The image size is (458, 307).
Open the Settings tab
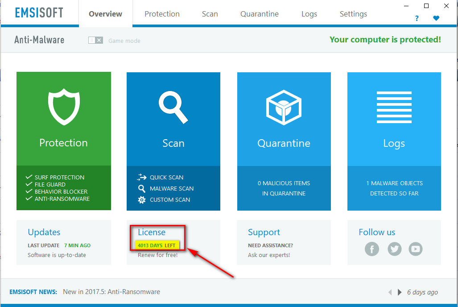[354, 14]
